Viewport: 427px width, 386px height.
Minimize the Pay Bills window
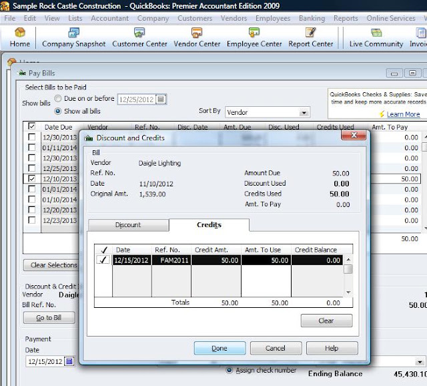click(x=394, y=73)
